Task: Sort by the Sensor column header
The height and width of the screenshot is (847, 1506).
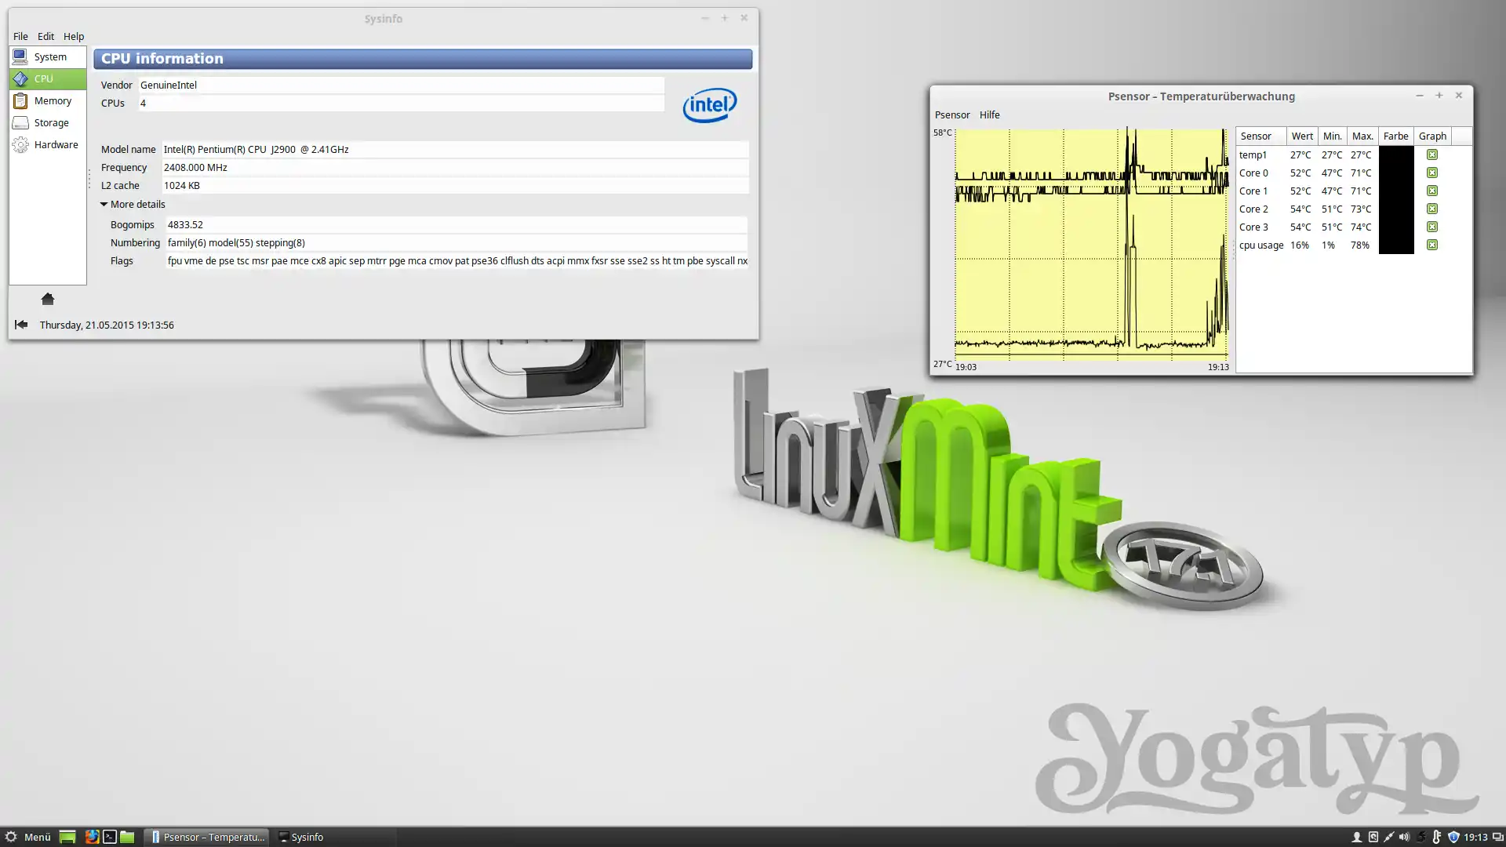Action: [x=1261, y=136]
